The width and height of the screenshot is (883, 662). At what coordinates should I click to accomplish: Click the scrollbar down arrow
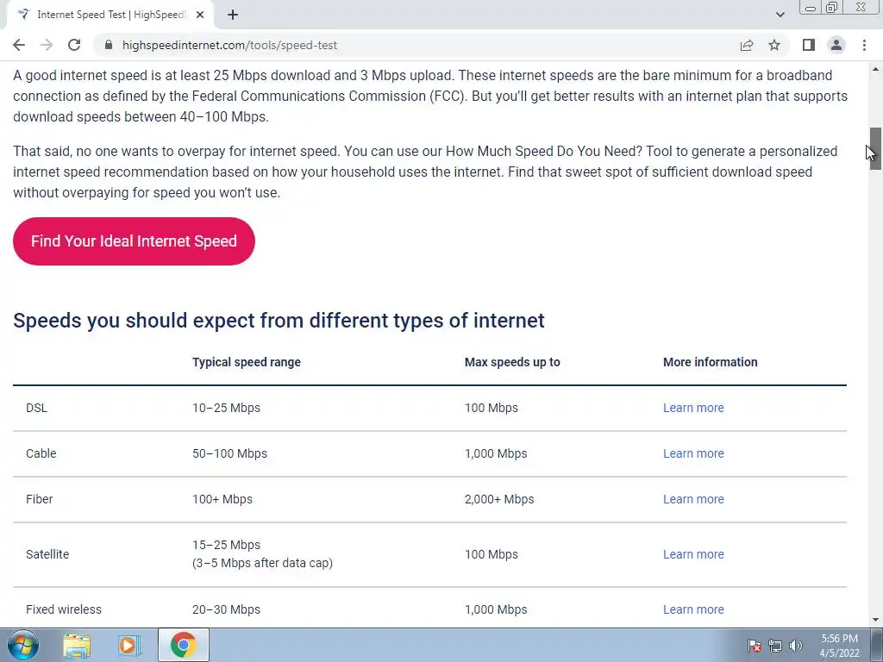pyautogui.click(x=875, y=620)
